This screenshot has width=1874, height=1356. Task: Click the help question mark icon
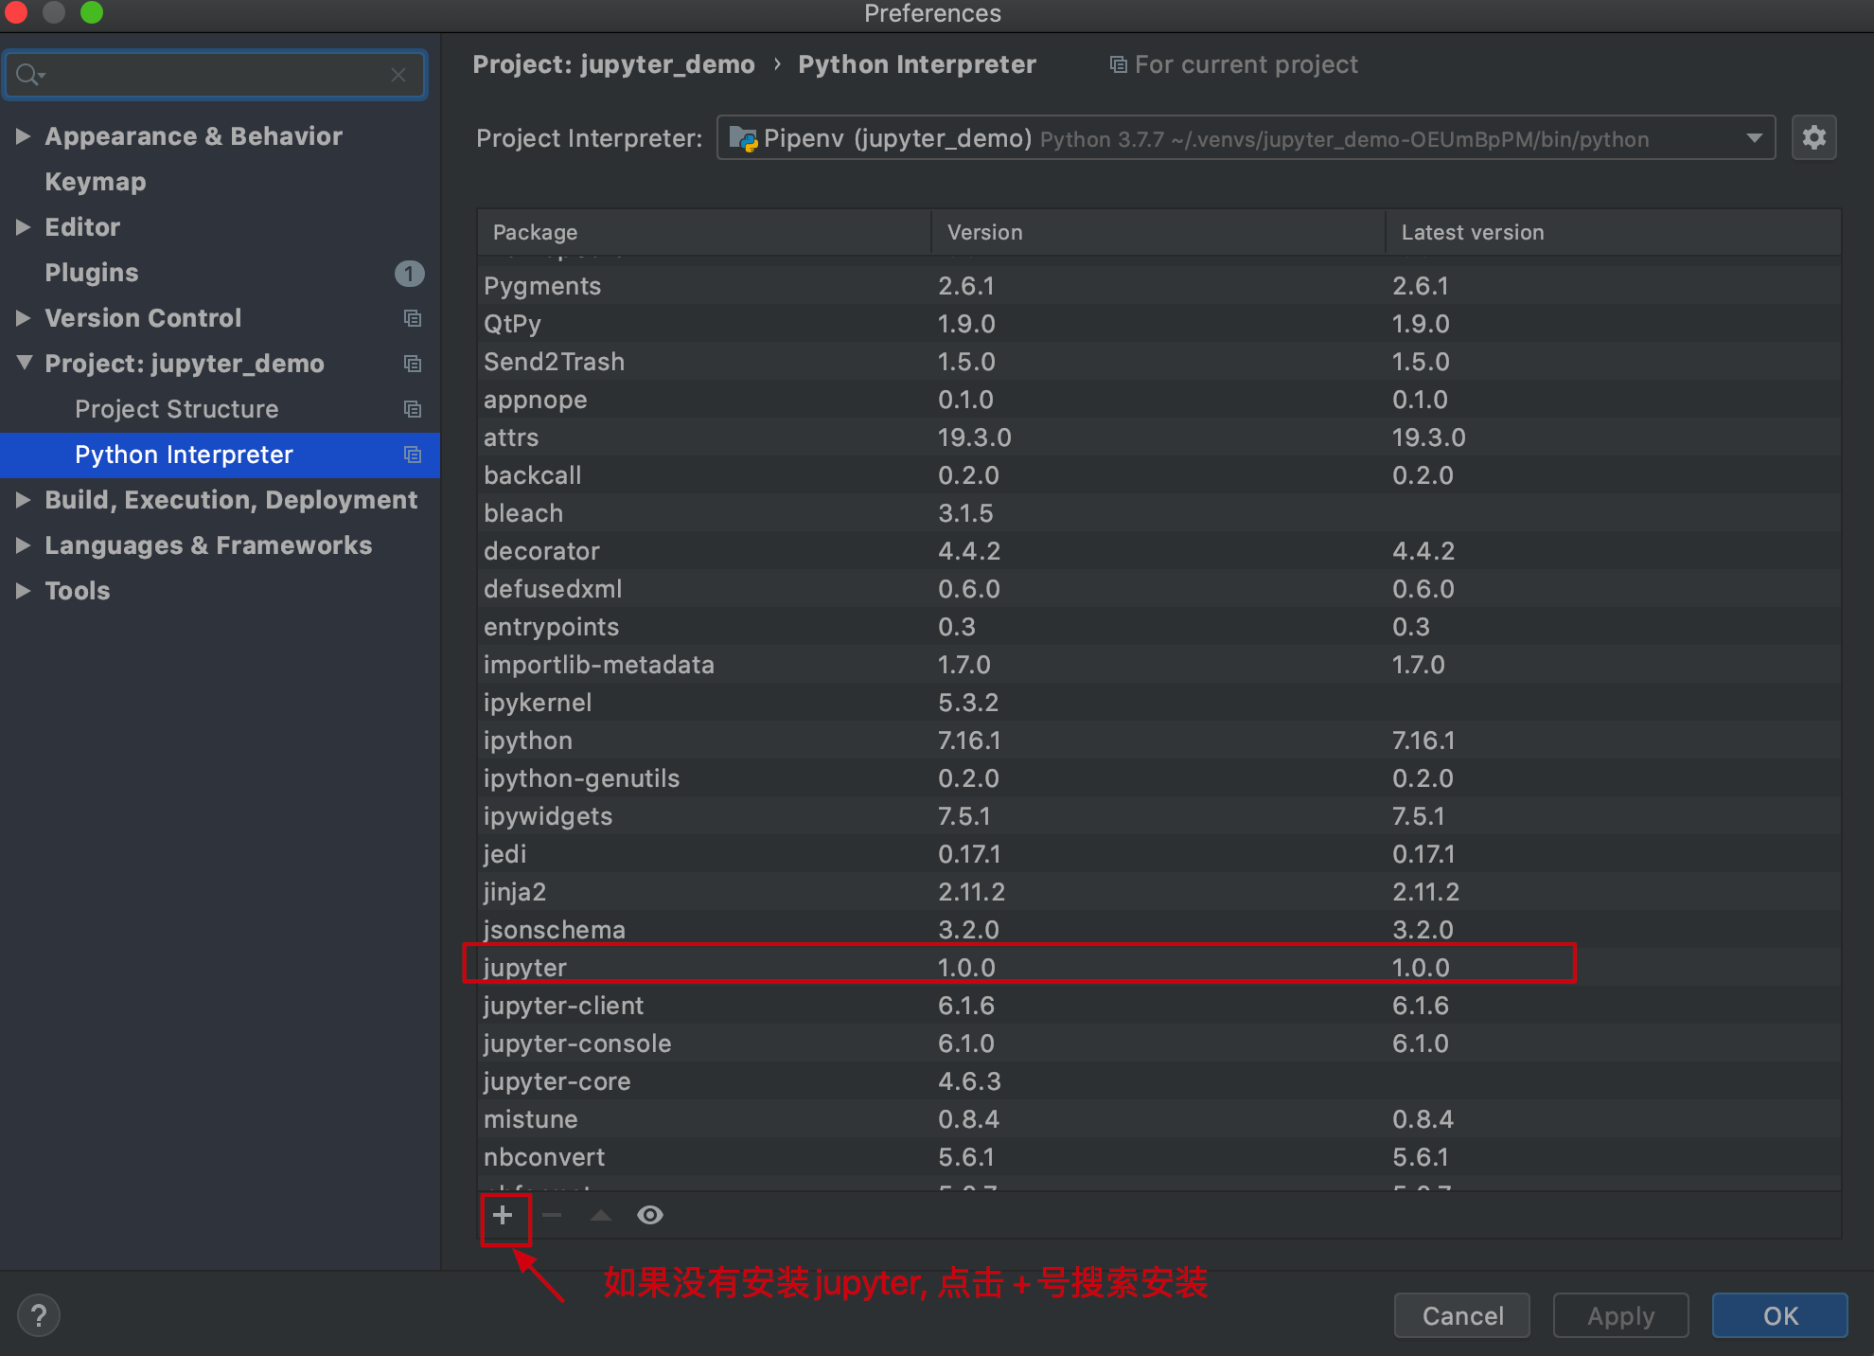point(39,1315)
